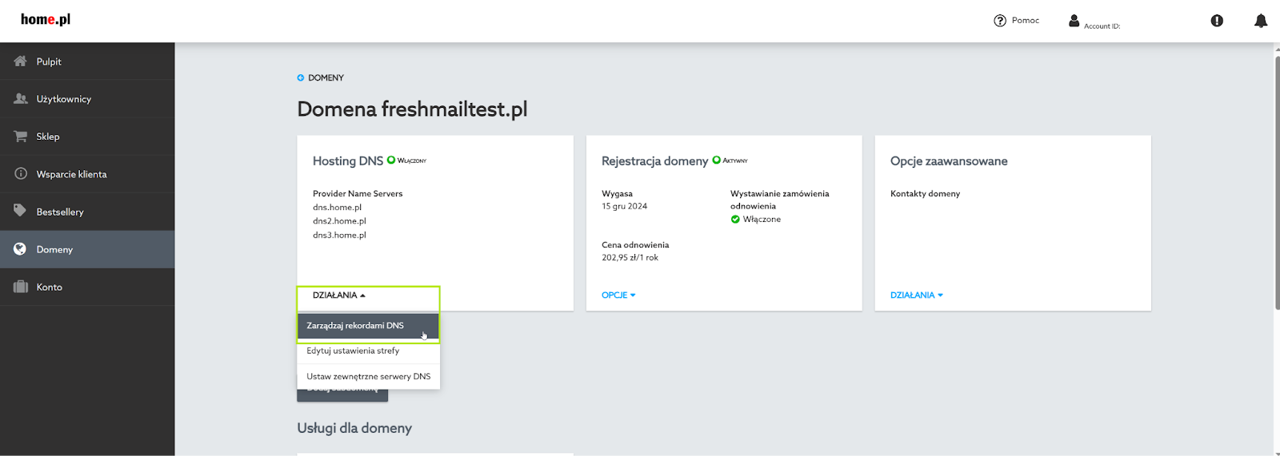Open the Pomoc help icon
The image size is (1280, 456).
coord(1000,21)
